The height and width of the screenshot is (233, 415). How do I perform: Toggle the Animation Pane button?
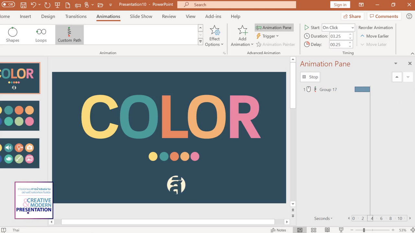click(274, 28)
